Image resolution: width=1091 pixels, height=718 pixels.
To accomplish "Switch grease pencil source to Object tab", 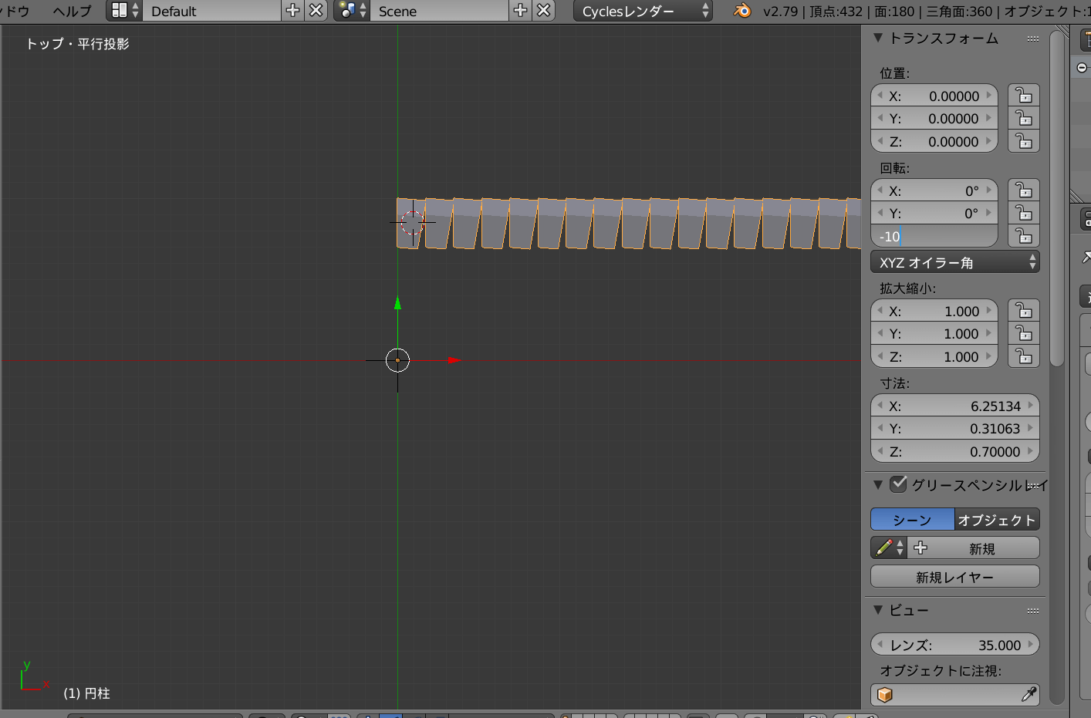I will [x=996, y=520].
